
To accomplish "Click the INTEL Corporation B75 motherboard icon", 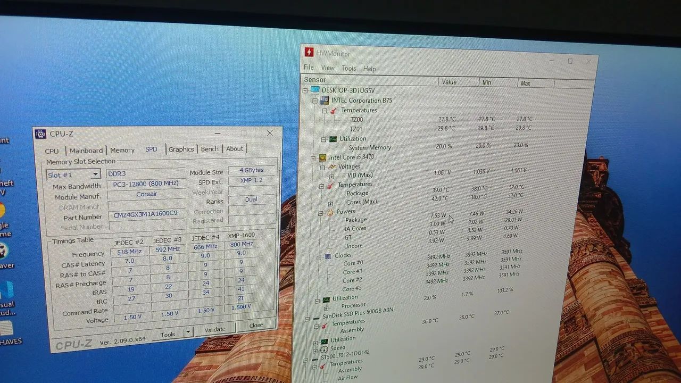I will (x=325, y=100).
